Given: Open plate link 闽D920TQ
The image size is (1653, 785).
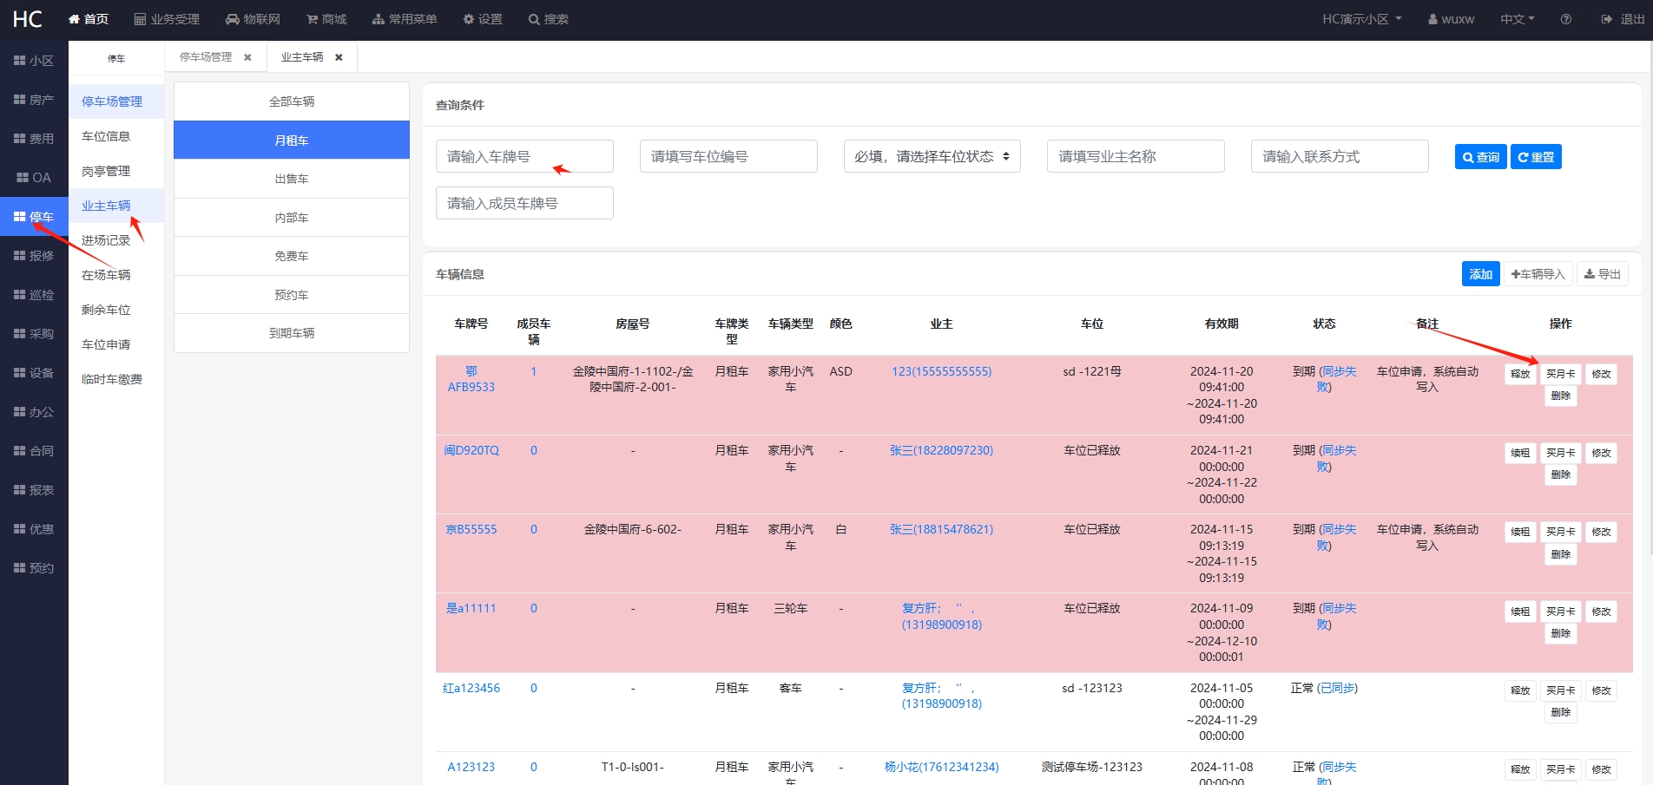Looking at the screenshot, I should (471, 450).
